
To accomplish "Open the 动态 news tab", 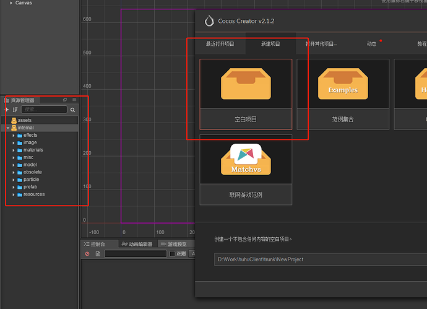I will (371, 43).
